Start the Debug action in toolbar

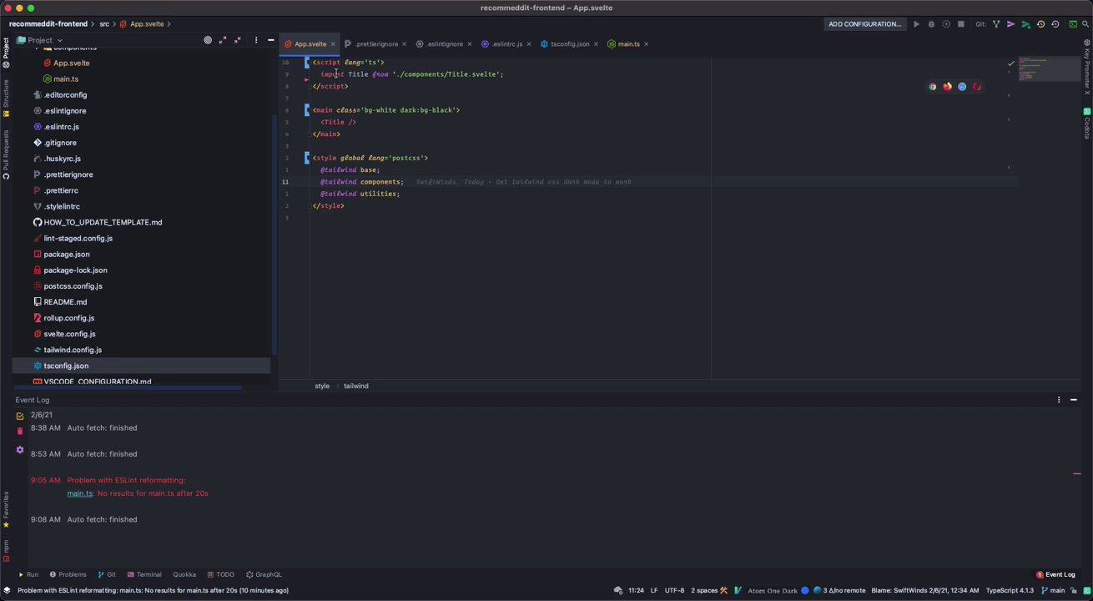click(x=931, y=24)
